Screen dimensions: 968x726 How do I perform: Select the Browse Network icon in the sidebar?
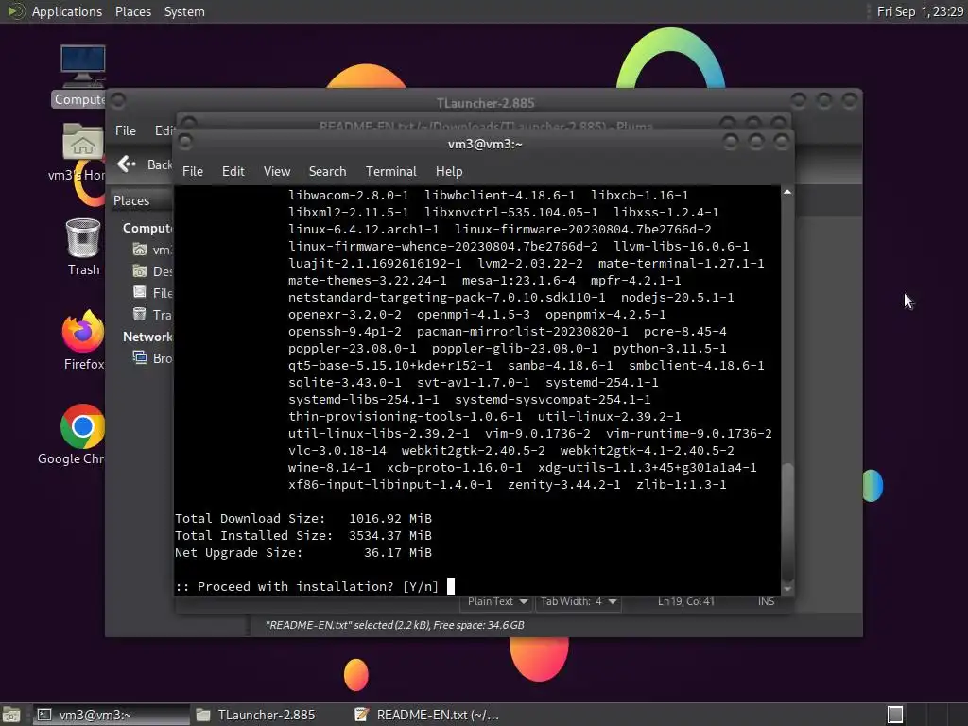(140, 357)
